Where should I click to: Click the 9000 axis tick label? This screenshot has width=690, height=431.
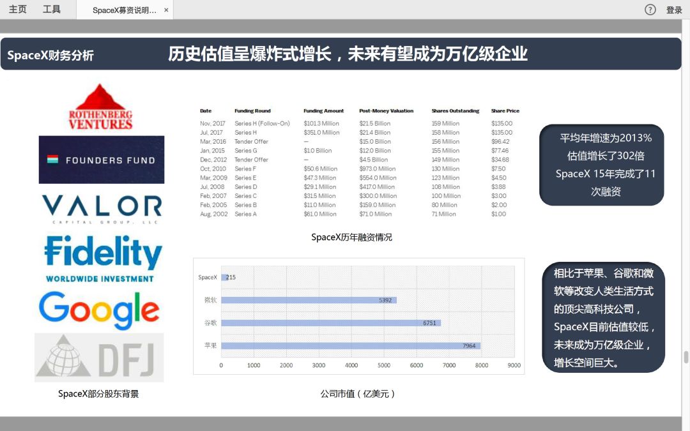(x=514, y=365)
